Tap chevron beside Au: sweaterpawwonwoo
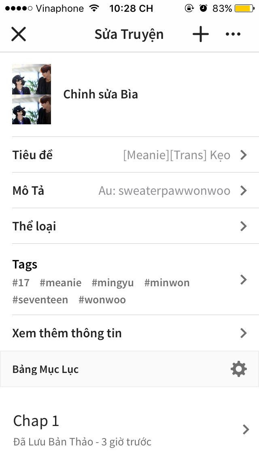Image resolution: width=259 pixels, height=460 pixels. point(244,191)
